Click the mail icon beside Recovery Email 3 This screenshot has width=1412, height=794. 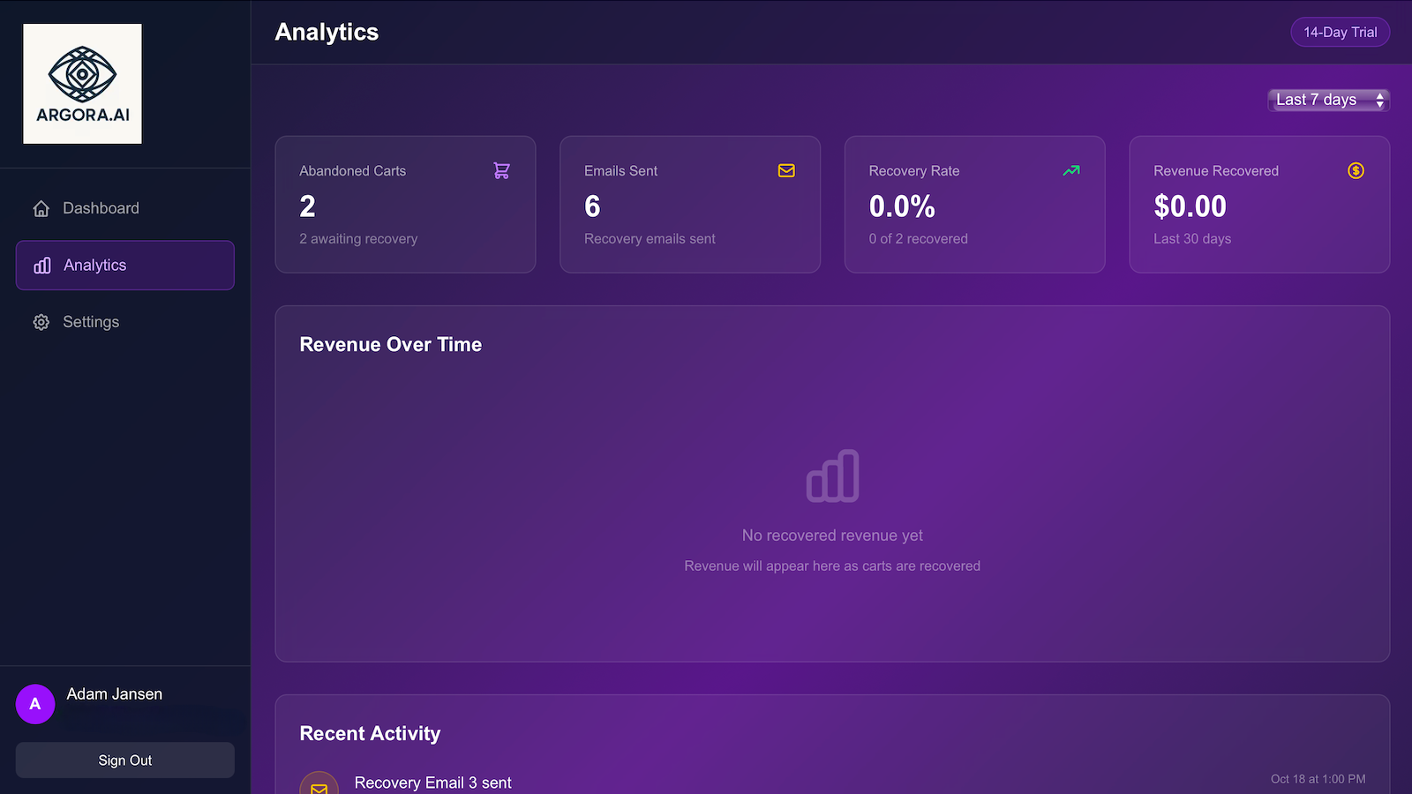point(319,786)
